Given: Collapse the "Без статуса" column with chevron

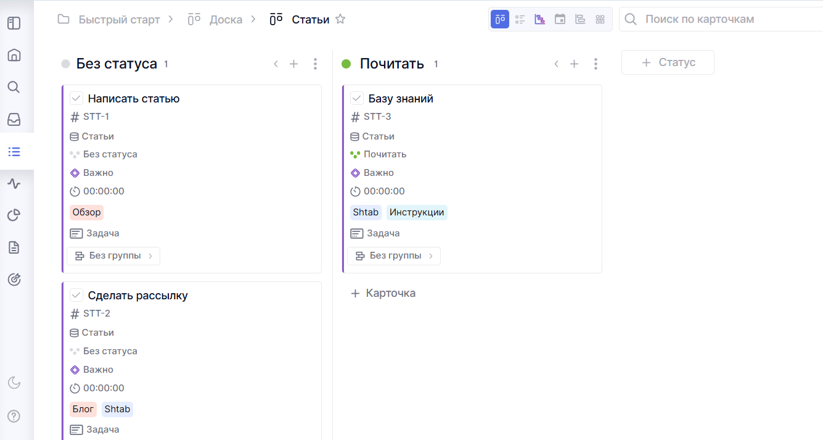Looking at the screenshot, I should pyautogui.click(x=276, y=64).
